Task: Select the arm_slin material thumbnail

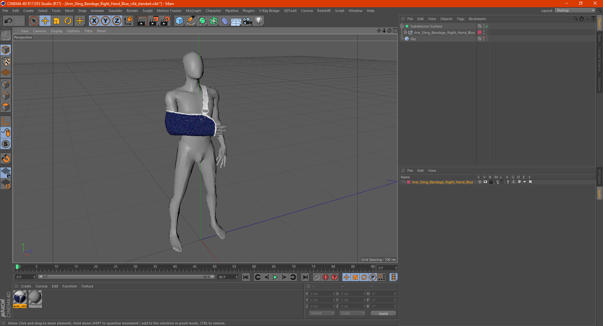Action: 20,299
